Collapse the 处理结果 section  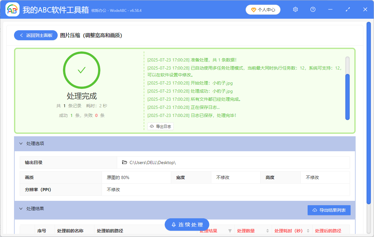pos(21,208)
